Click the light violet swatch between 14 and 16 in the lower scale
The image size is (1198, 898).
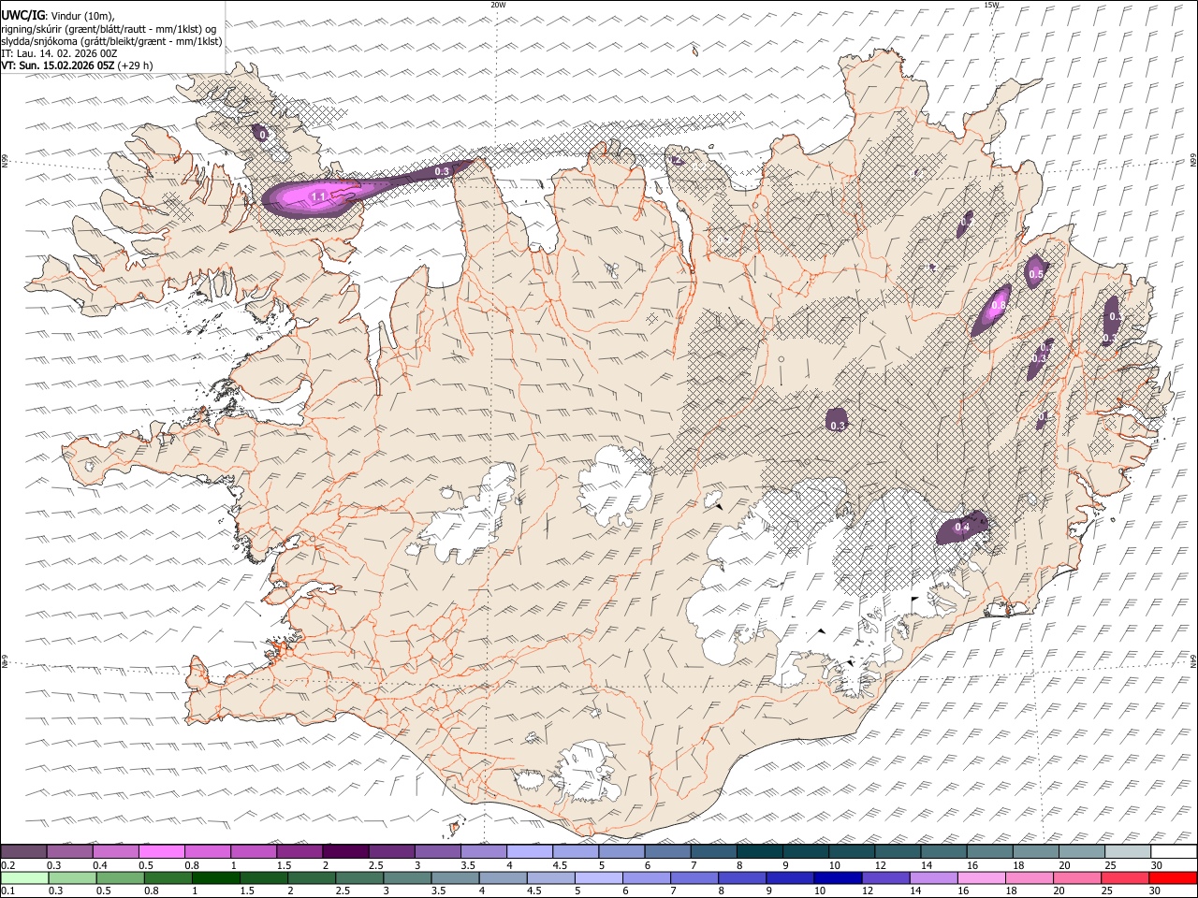[934, 878]
